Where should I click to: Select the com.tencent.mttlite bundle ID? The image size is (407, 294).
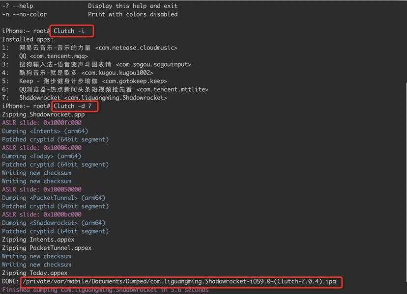[173, 89]
